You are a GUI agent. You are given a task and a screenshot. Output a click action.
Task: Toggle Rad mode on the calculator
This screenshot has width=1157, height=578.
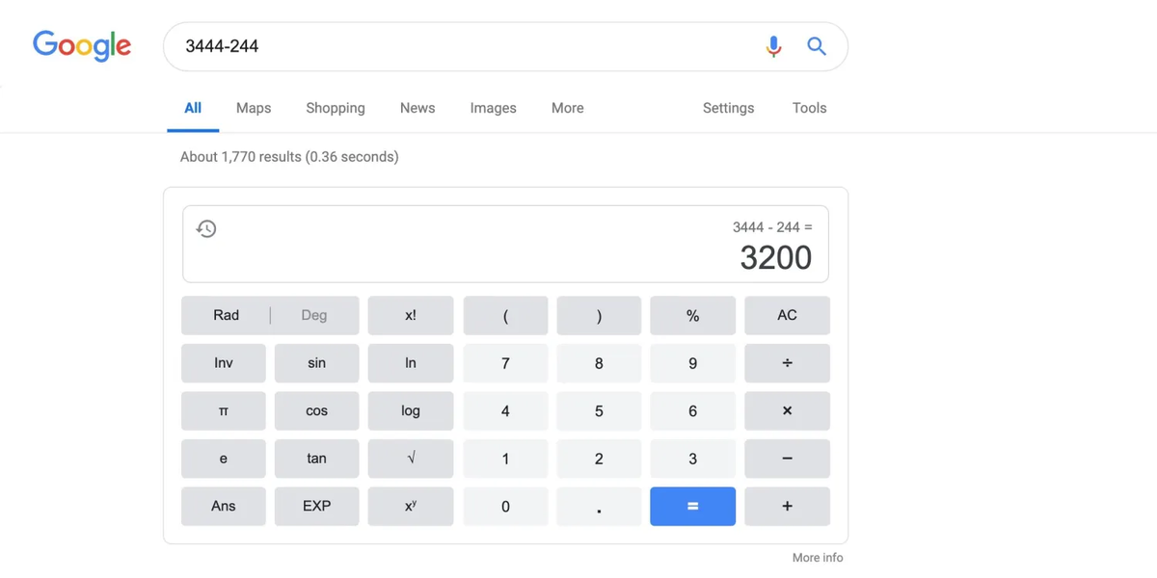226,315
